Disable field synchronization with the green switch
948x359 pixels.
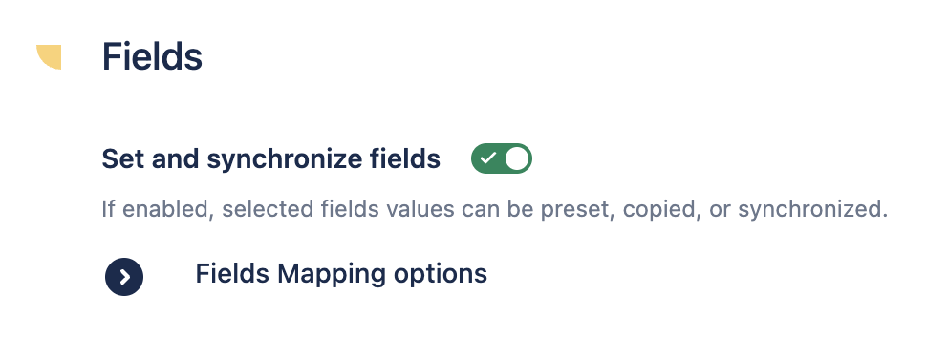[501, 158]
